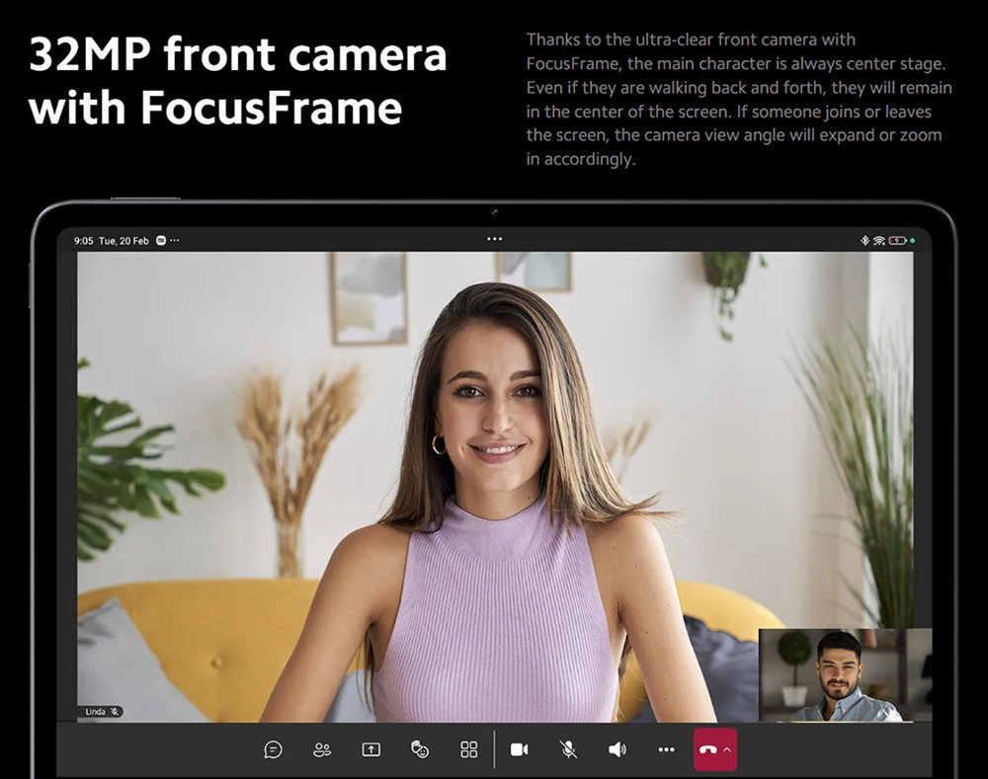Turn off the camera icon

[521, 748]
